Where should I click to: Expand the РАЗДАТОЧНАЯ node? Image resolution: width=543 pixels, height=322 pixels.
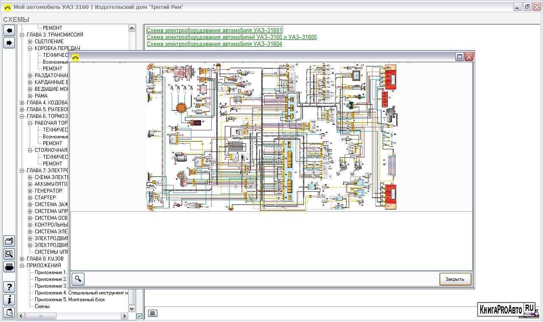pos(30,76)
